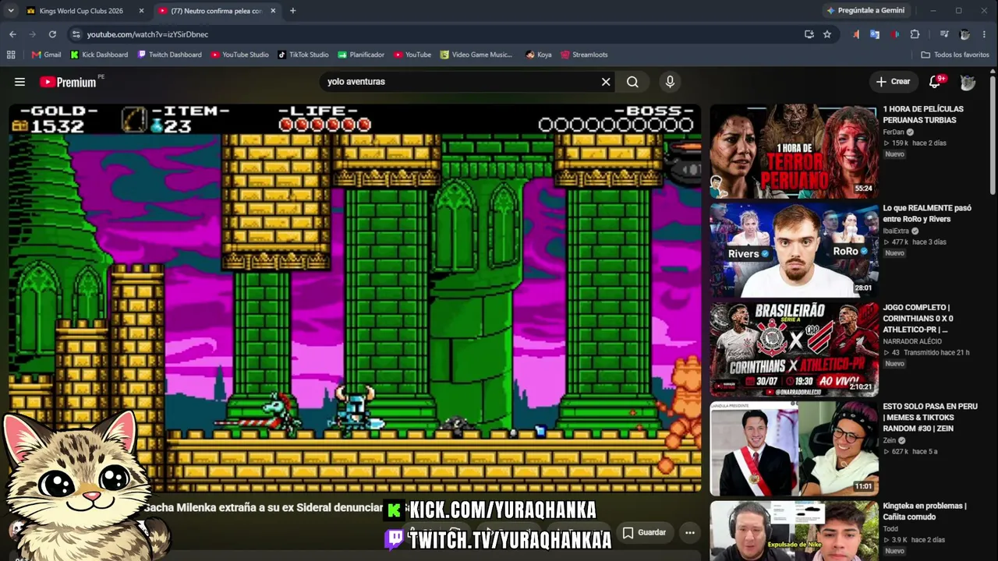This screenshot has height=561, width=998.
Task: Open the Koya bookmark
Action: (x=539, y=55)
